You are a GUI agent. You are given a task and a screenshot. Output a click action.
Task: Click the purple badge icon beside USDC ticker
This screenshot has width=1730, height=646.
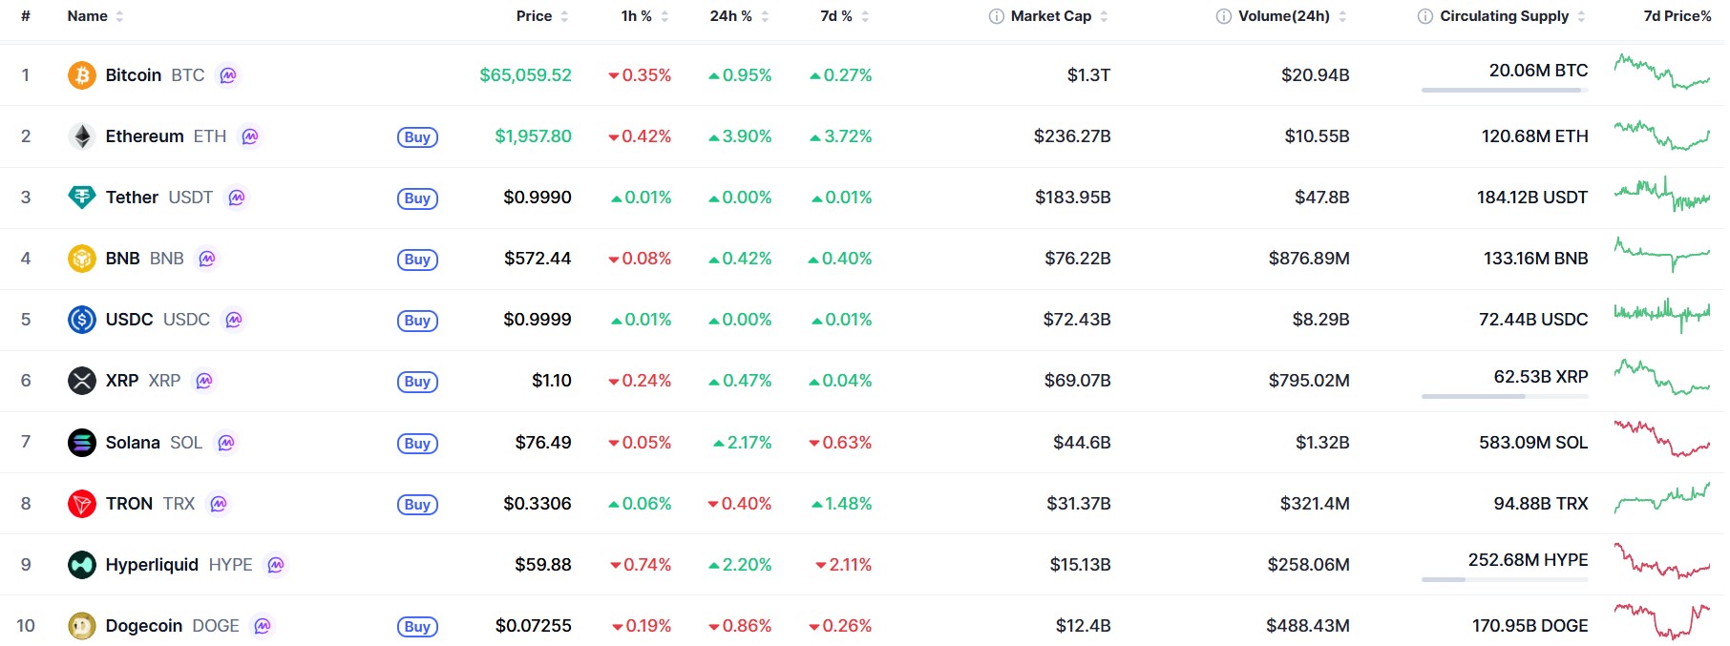(234, 320)
